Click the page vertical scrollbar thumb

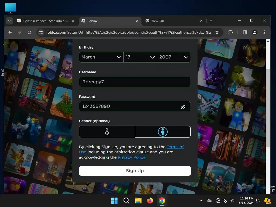(268, 108)
